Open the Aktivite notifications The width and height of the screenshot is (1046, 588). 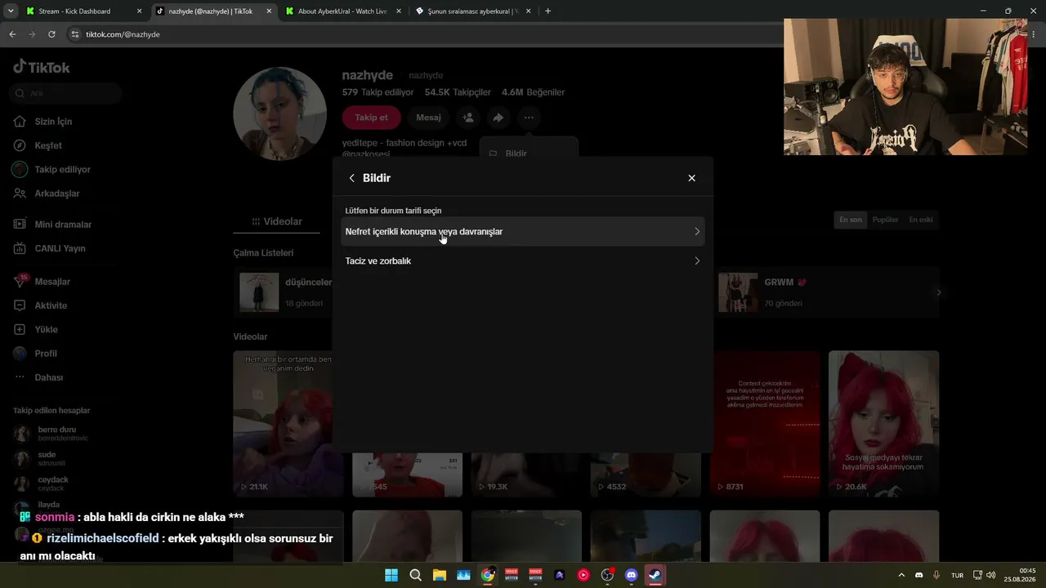(51, 305)
